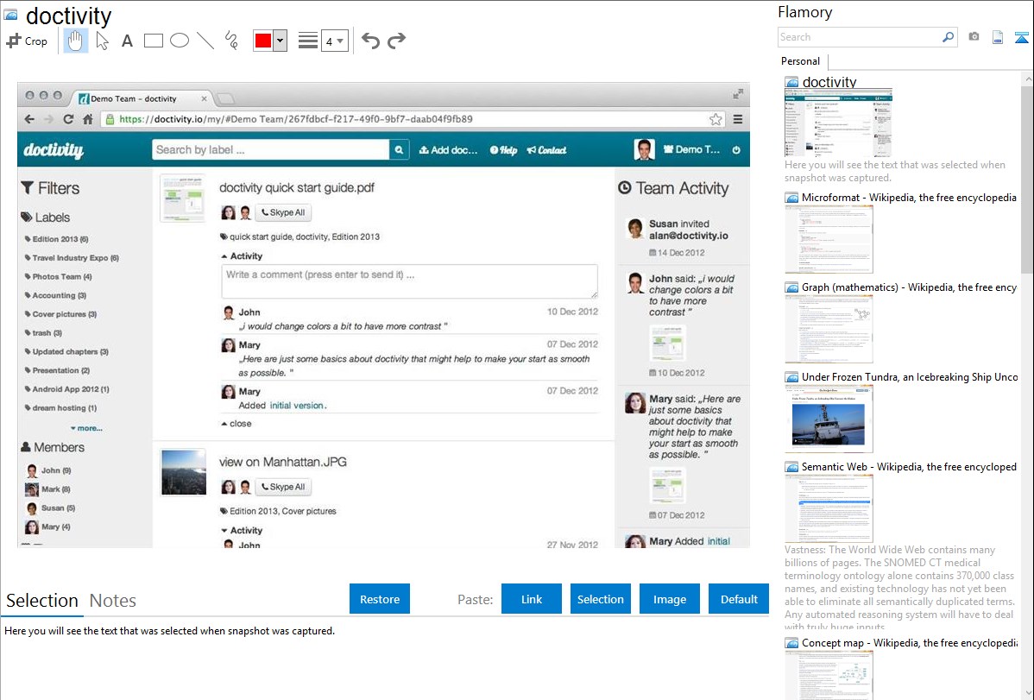The width and height of the screenshot is (1034, 700).
Task: Click the view on Manhattan.JPG photo thumbnail
Action: coord(183,472)
